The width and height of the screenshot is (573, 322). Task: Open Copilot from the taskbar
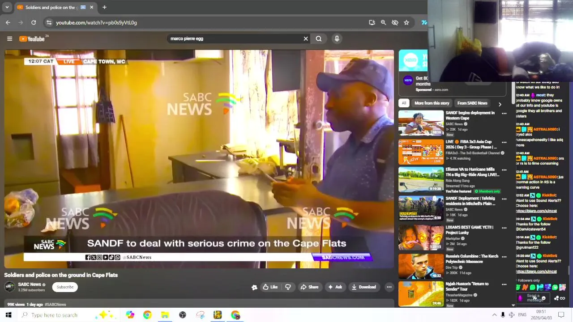[130, 315]
